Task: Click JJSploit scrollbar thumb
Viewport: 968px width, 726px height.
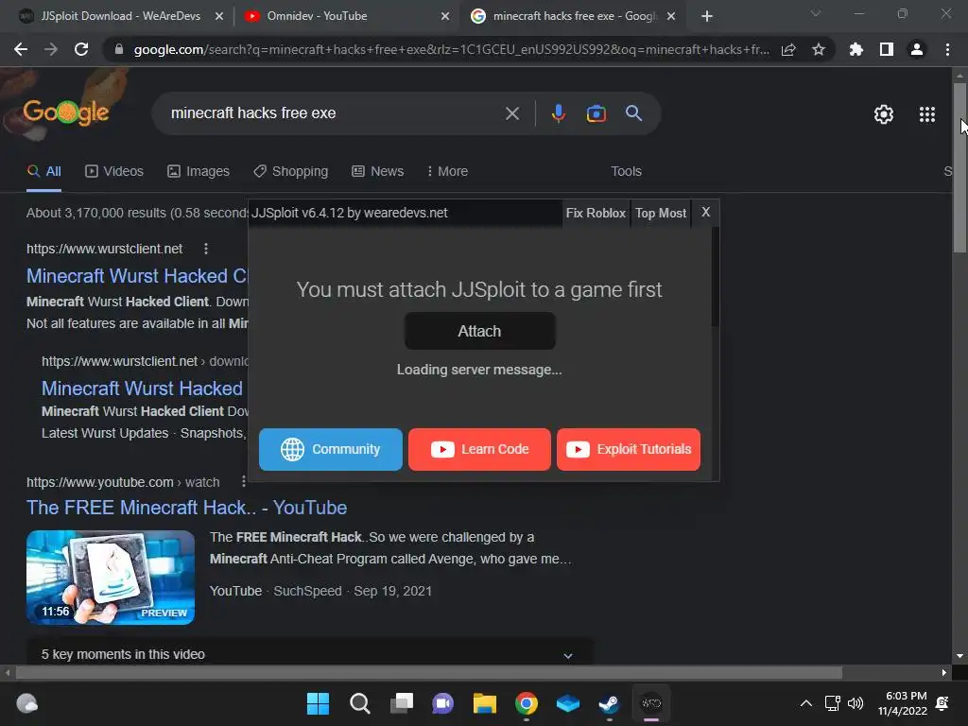Action: [715, 277]
